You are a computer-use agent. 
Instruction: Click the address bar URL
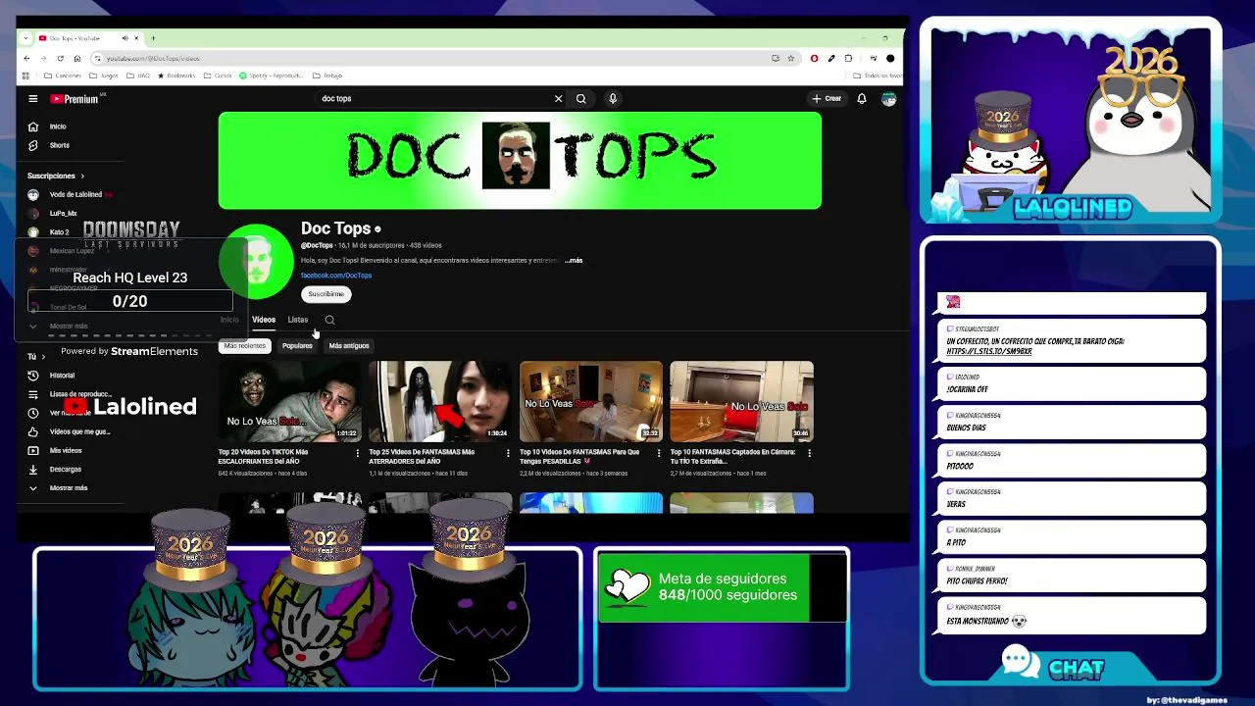pos(153,59)
